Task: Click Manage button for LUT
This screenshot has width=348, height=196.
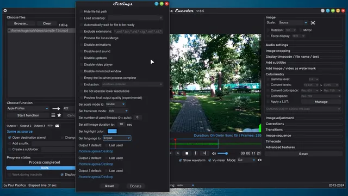Action: click(321, 102)
